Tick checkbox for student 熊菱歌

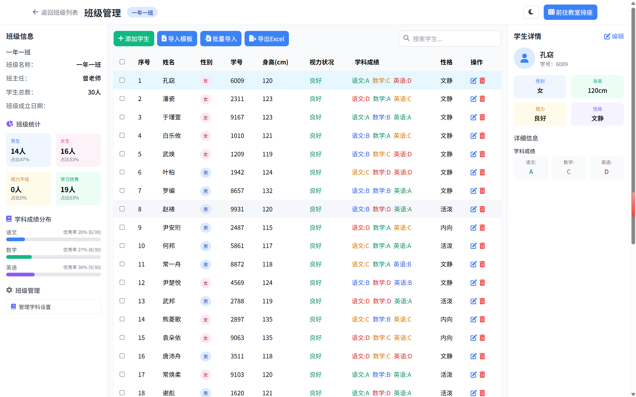pyautogui.click(x=122, y=319)
